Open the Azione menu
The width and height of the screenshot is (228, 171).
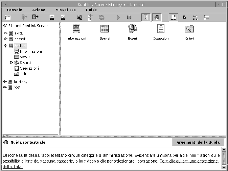(x=39, y=10)
